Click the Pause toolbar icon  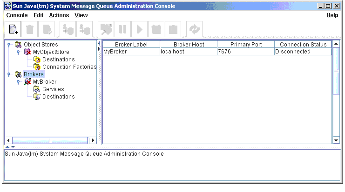click(x=123, y=29)
